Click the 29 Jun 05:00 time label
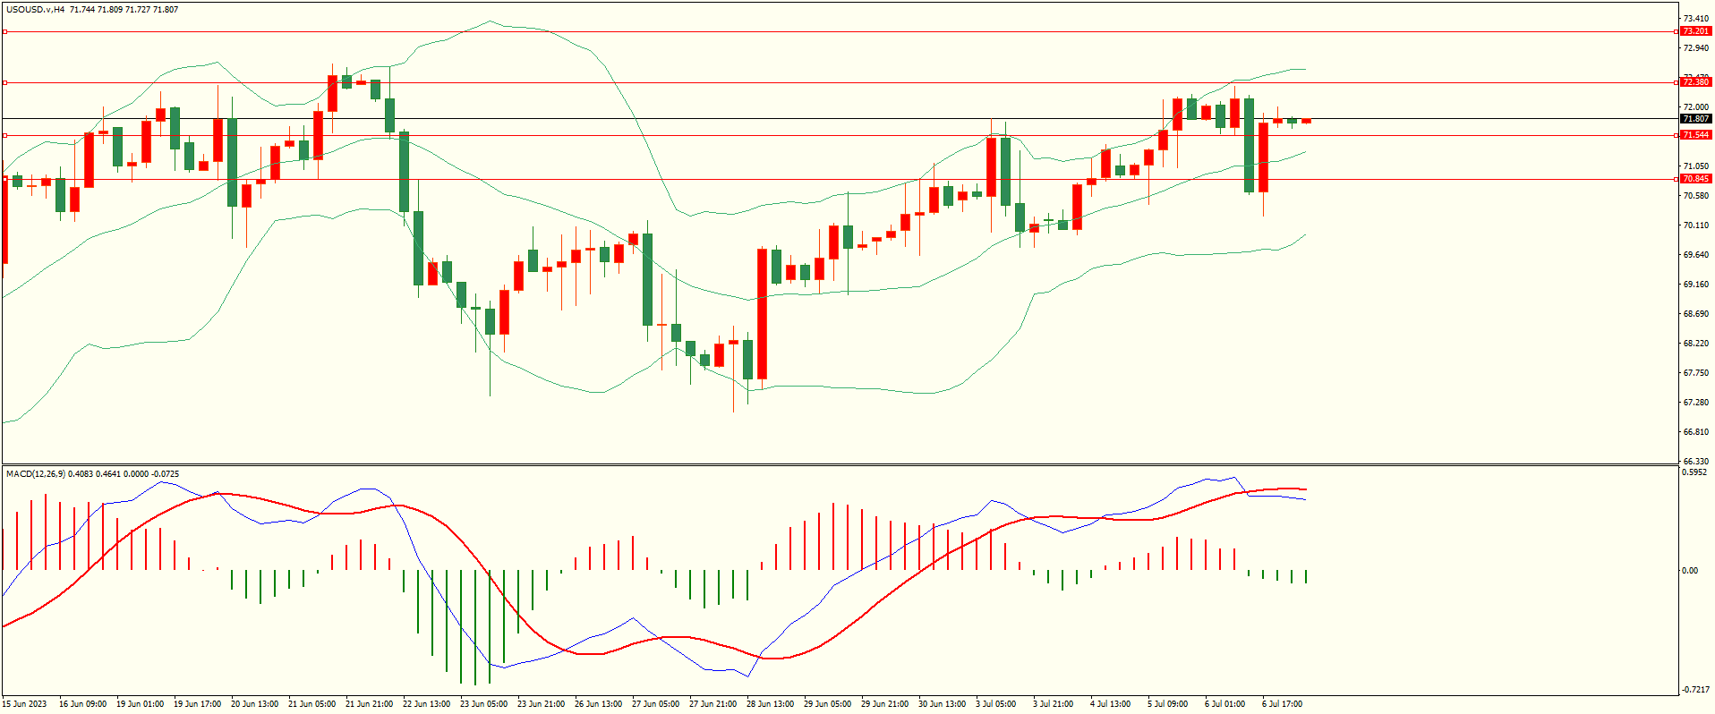The height and width of the screenshot is (714, 1715). pos(828,704)
